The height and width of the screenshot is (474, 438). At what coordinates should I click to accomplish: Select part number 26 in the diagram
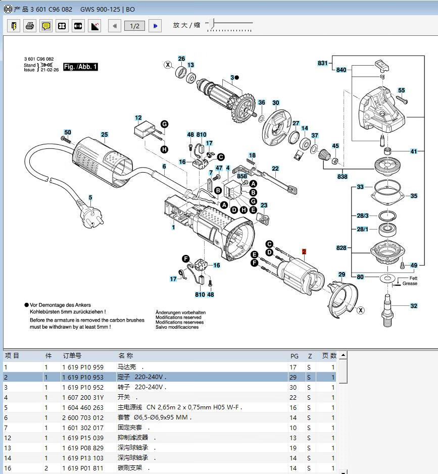pos(181,59)
